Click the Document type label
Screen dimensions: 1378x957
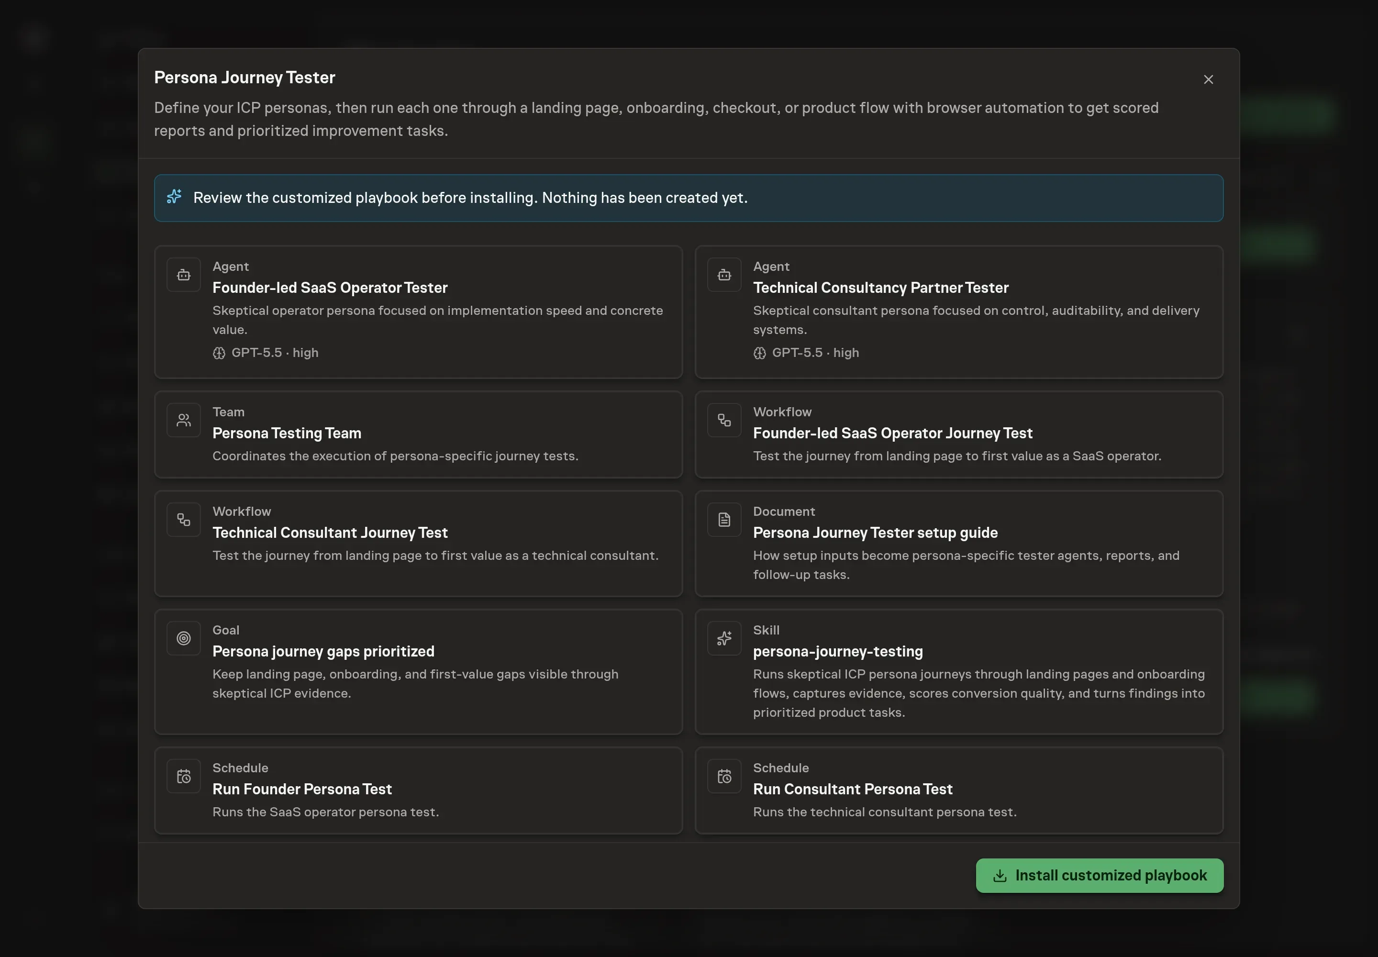point(784,512)
